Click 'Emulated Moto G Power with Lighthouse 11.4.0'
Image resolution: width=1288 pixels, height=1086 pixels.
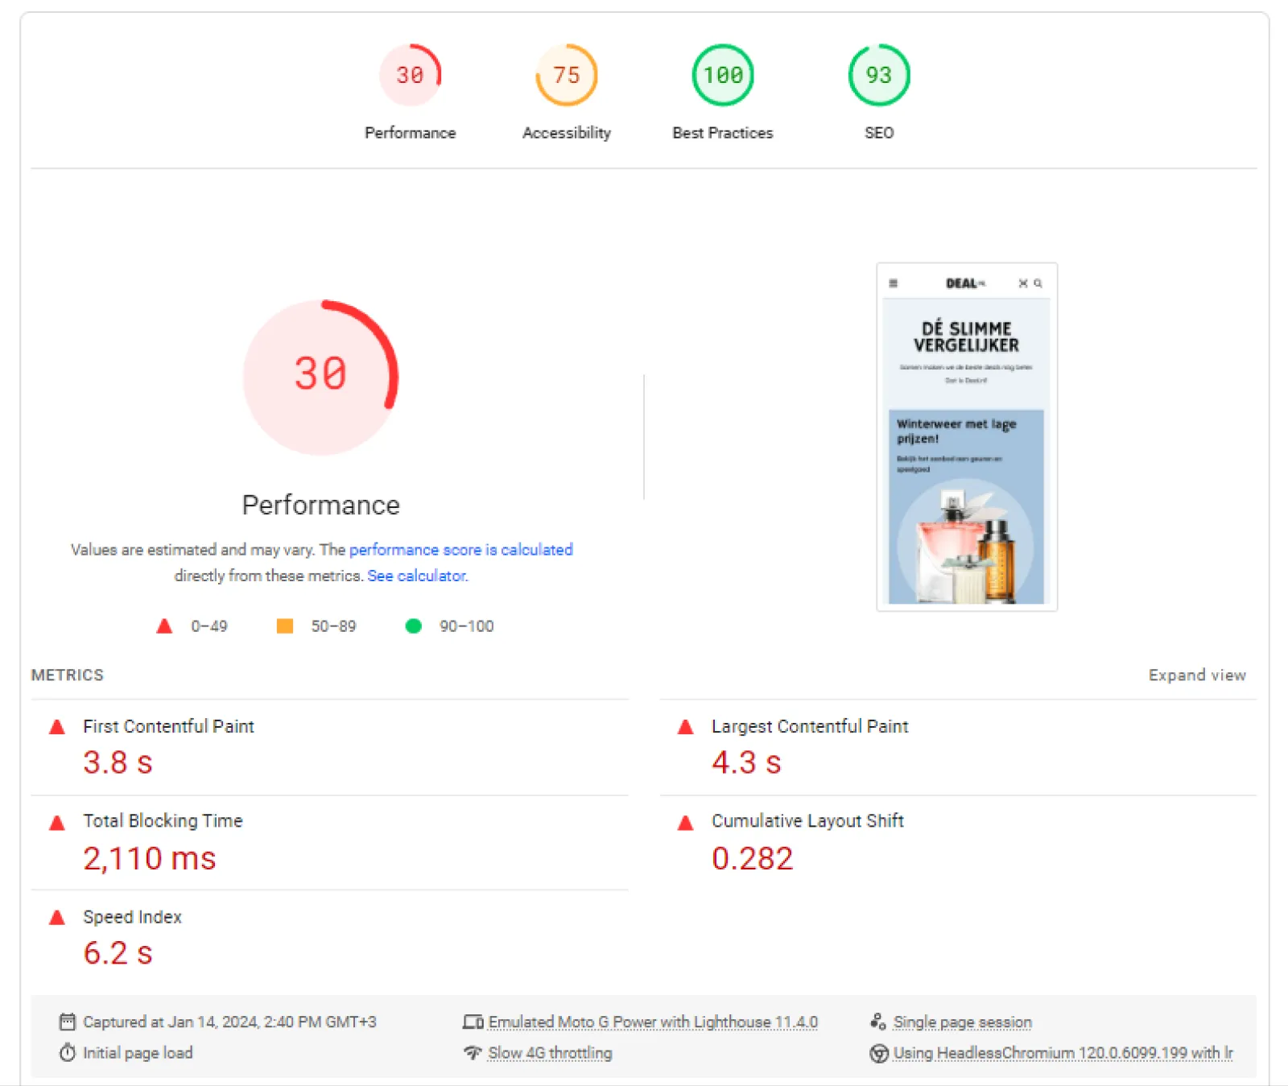pyautogui.click(x=653, y=1022)
